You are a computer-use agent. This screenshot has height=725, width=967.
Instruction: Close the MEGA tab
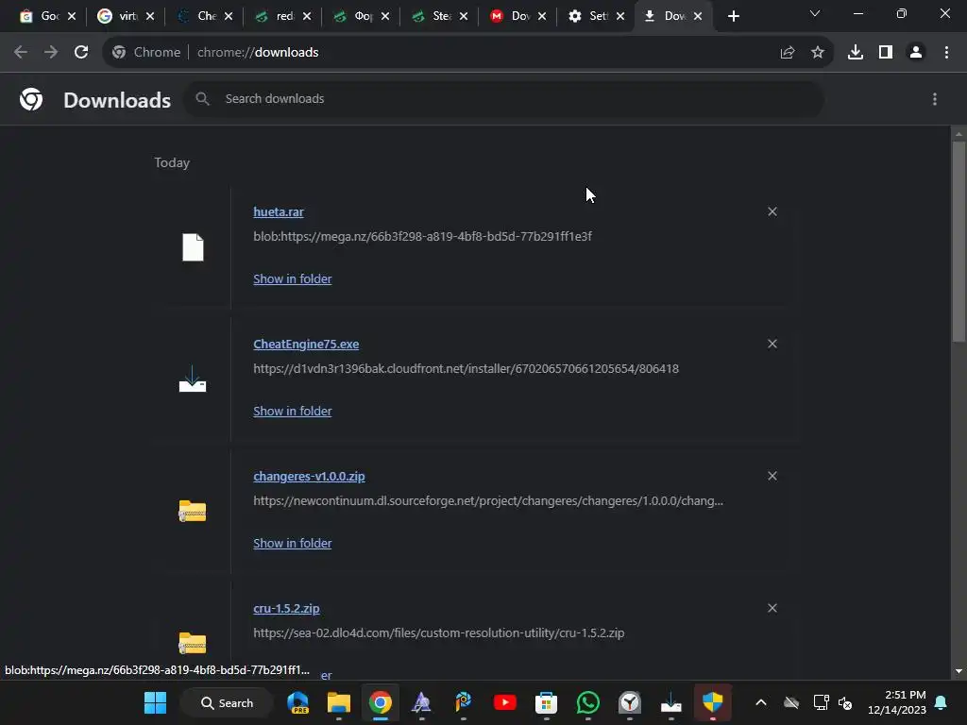coord(542,17)
